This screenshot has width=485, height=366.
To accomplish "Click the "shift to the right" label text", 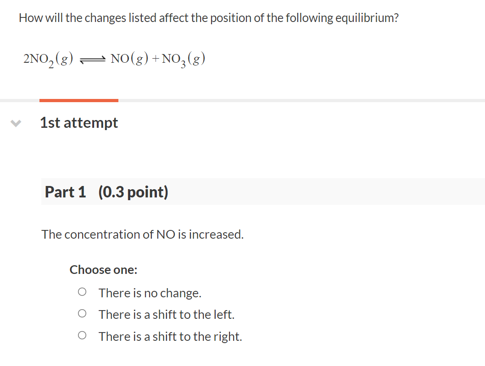I will coord(170,336).
